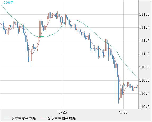152x122 pixels.
Task: Click the 111.6 price axis label
Action: pos(144,15)
